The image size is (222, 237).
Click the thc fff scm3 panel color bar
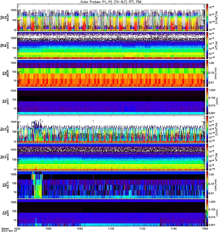point(207,157)
